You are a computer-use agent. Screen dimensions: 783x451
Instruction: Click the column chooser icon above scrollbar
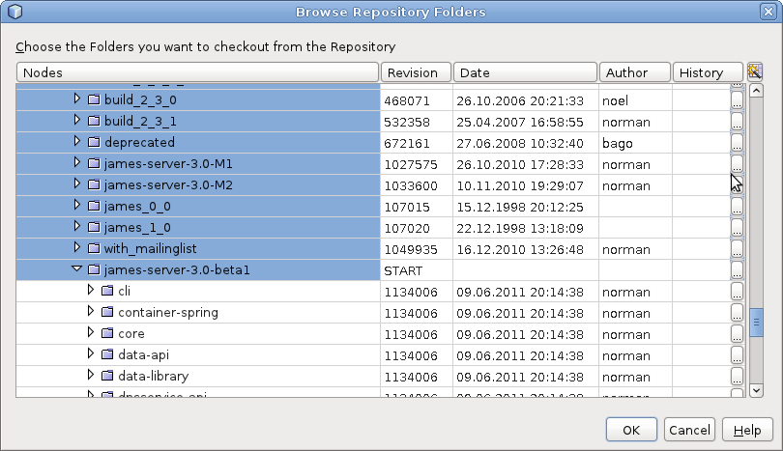point(755,72)
